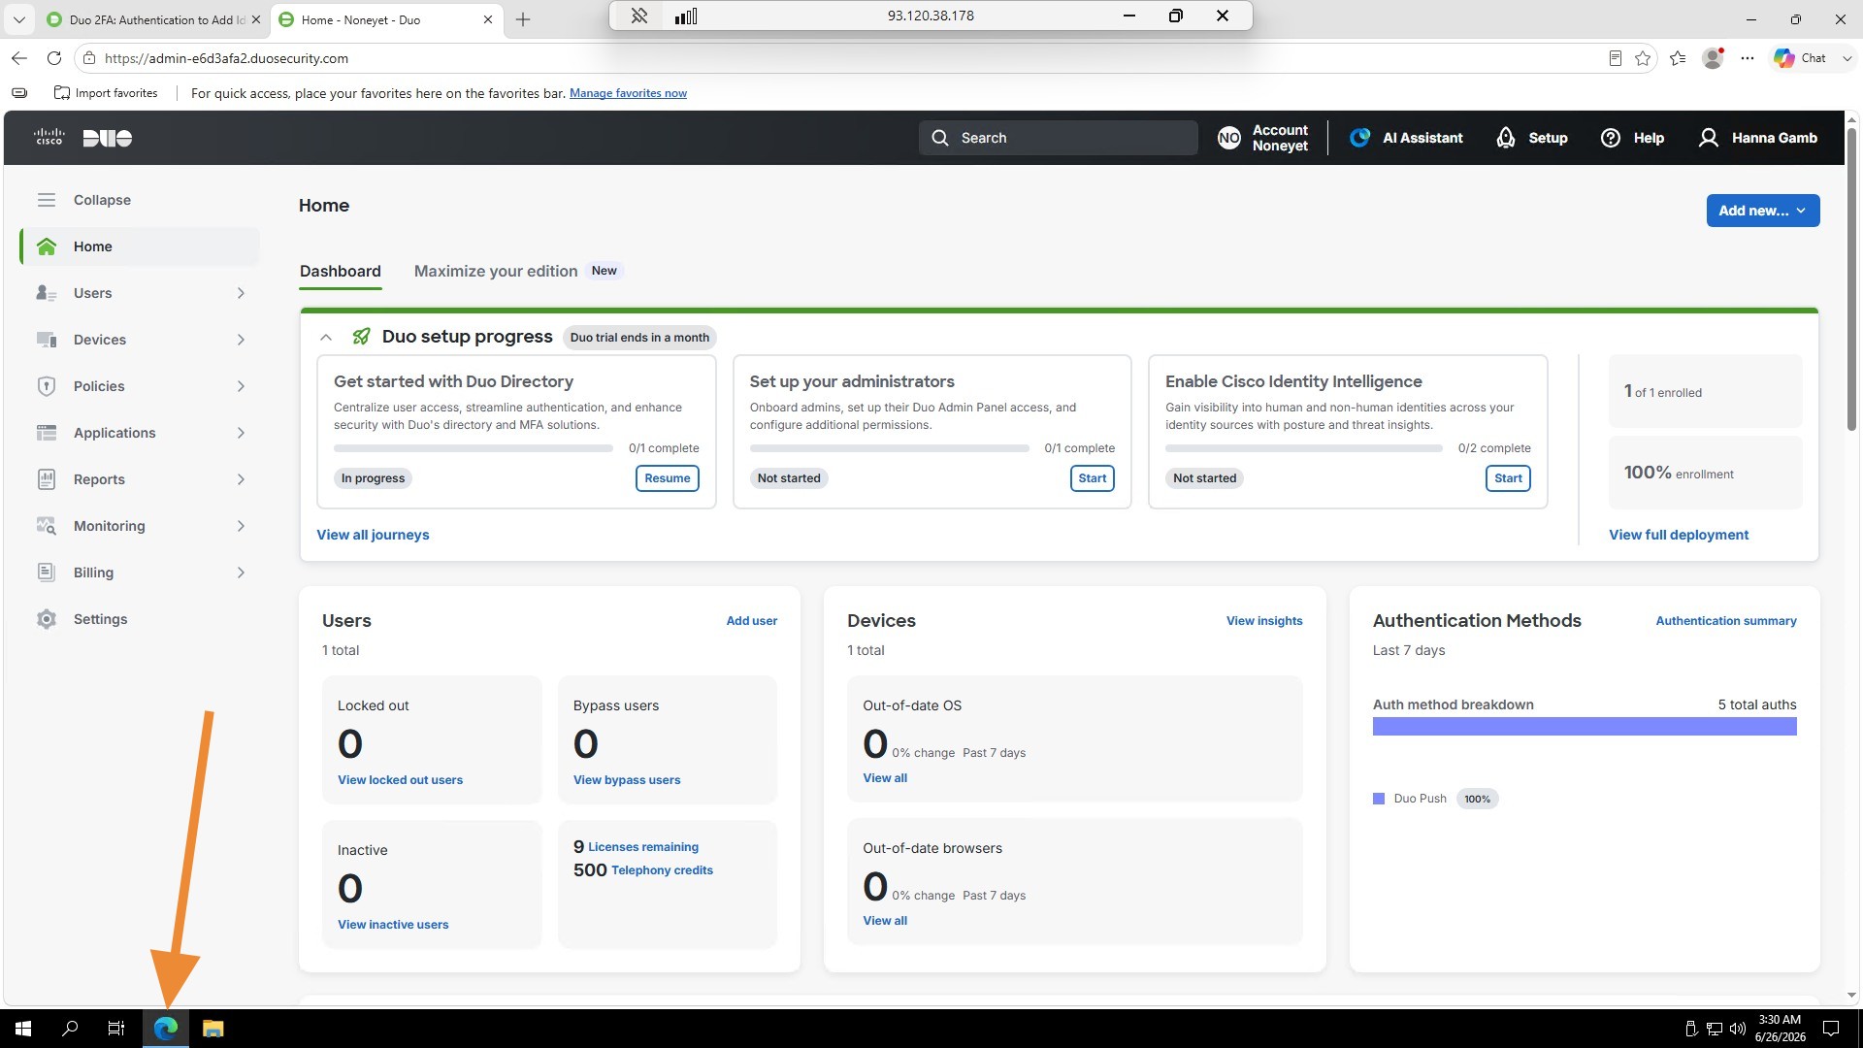Open View bypass users link
The height and width of the screenshot is (1048, 1863).
coord(627,780)
